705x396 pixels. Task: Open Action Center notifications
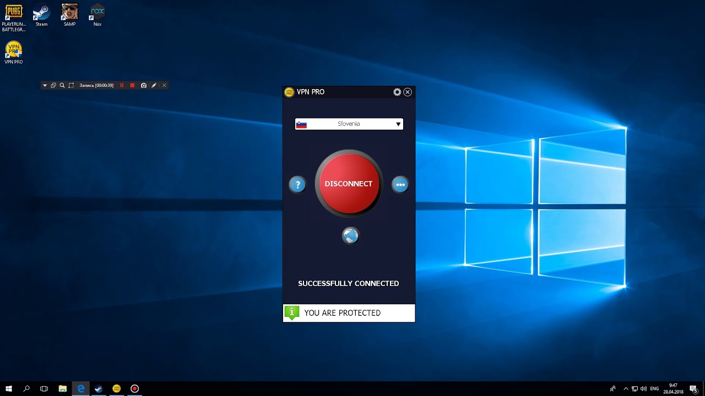click(x=694, y=389)
